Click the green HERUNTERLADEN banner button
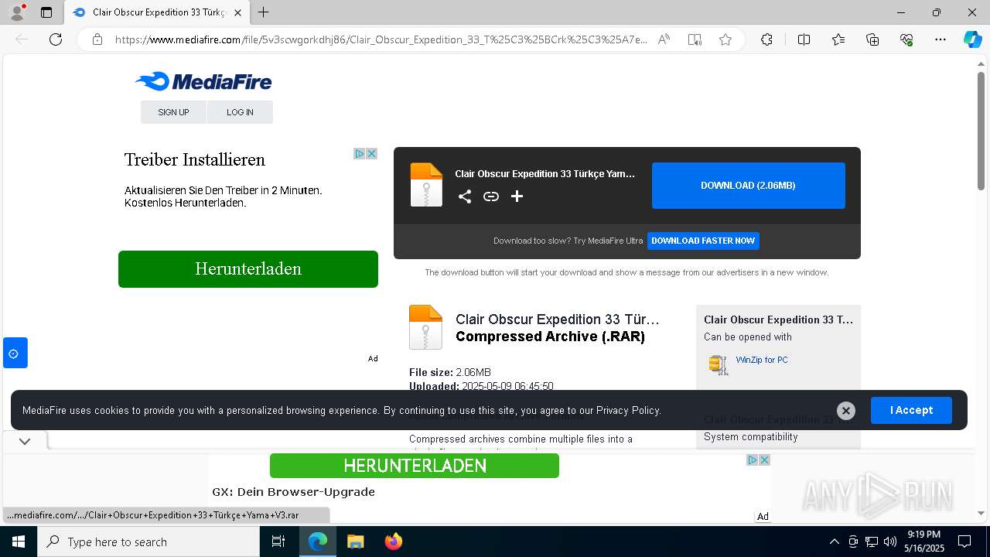 tap(415, 466)
